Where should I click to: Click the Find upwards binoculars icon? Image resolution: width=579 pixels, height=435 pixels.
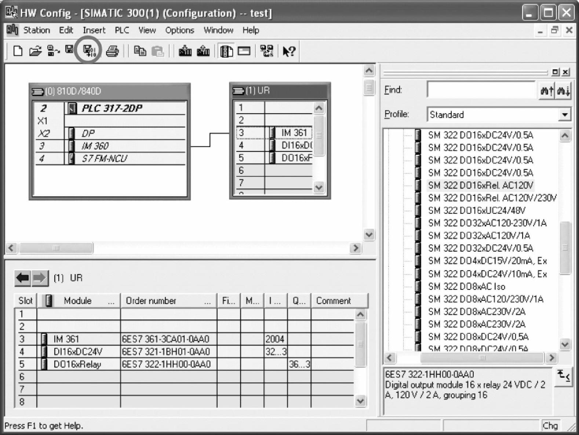point(547,90)
